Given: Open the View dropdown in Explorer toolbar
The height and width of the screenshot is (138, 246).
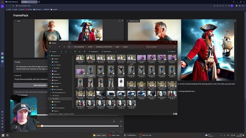Looking at the screenshot, I should pyautogui.click(x=107, y=51).
